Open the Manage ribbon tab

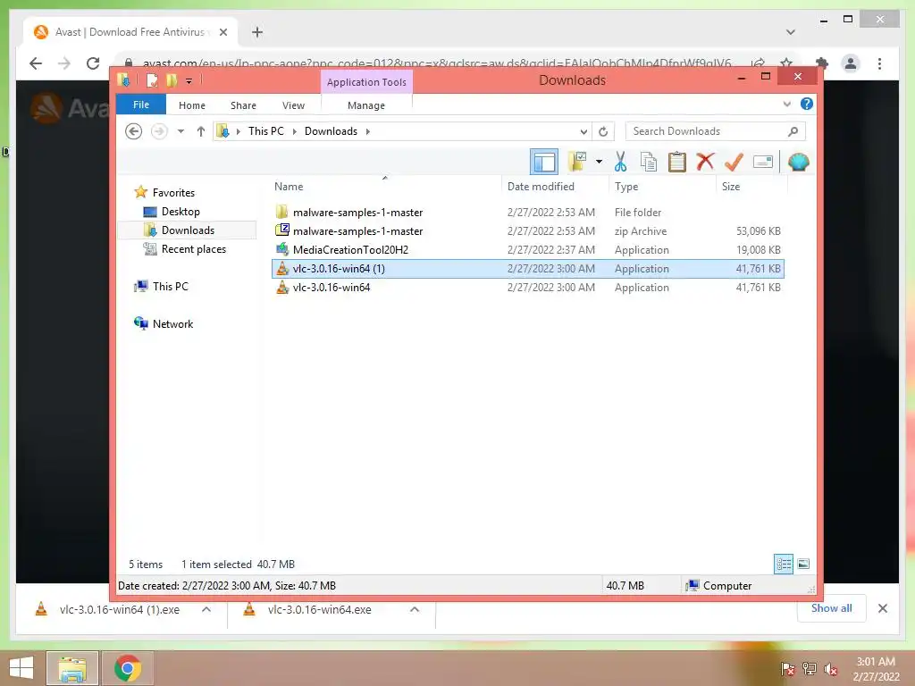coord(365,105)
